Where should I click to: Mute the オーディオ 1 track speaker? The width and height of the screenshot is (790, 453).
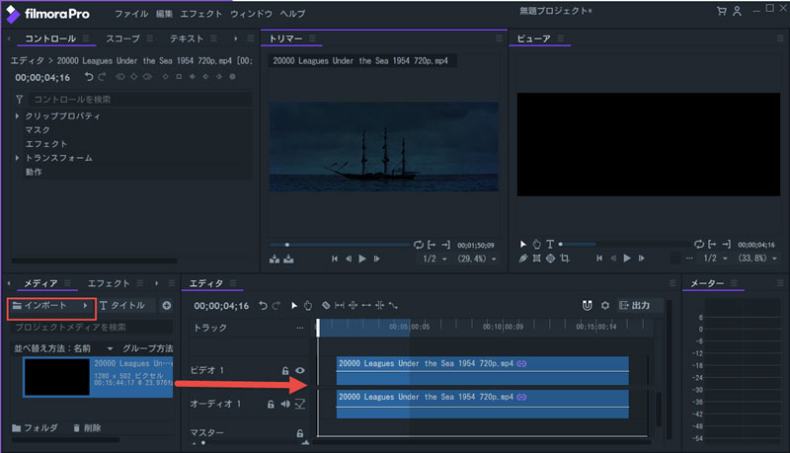pyautogui.click(x=285, y=403)
